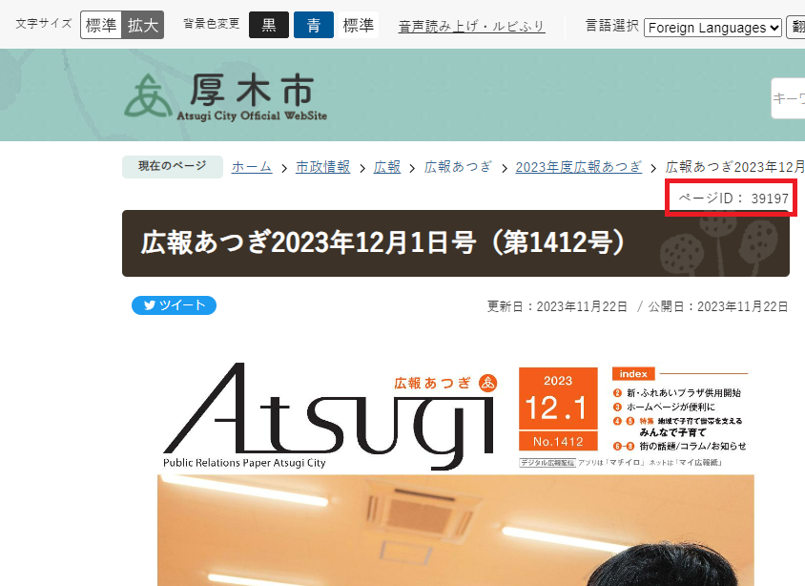Click the 厚木市 site title text
805x586 pixels.
tap(251, 92)
